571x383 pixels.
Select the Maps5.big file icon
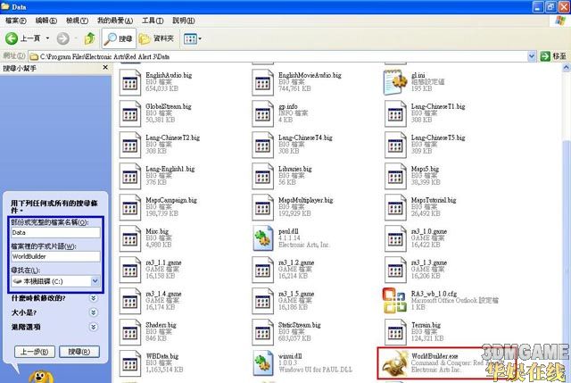(x=395, y=176)
